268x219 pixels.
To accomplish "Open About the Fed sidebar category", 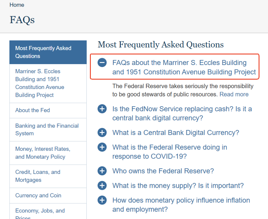I will pos(48,110).
